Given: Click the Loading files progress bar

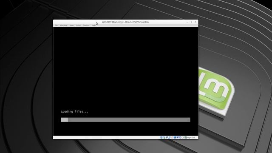Looking at the screenshot, I should tap(126, 120).
